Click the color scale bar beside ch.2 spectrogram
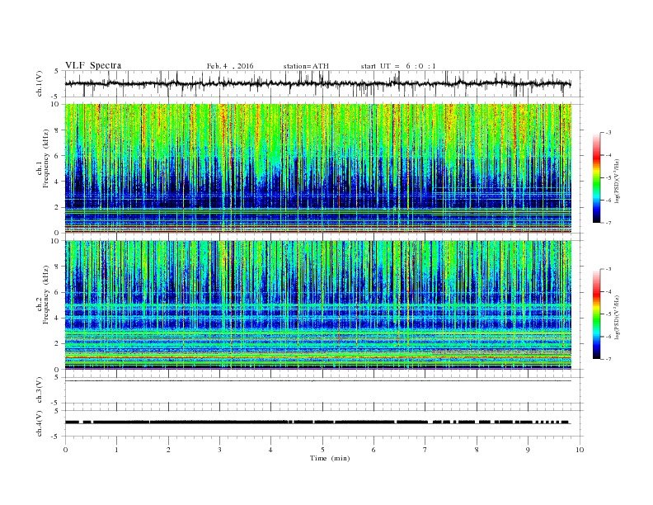653x505 pixels. [596, 314]
